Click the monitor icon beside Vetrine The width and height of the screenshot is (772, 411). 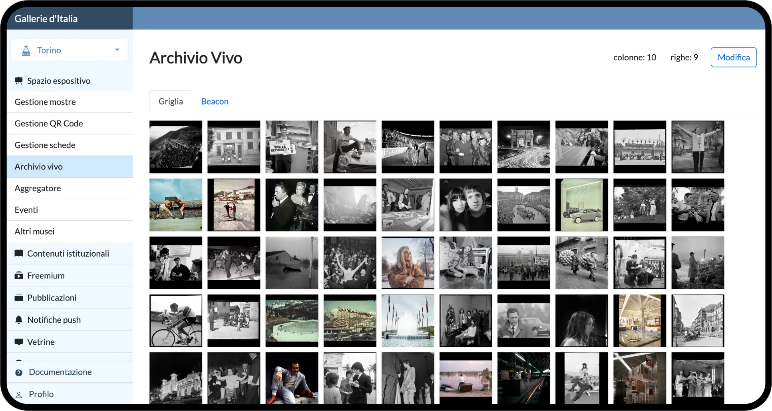point(19,342)
